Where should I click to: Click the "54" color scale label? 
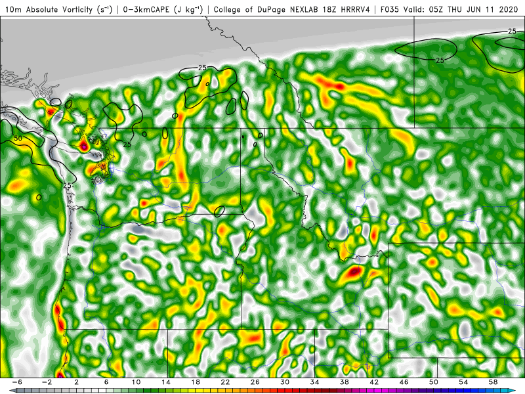pyautogui.click(x=463, y=382)
